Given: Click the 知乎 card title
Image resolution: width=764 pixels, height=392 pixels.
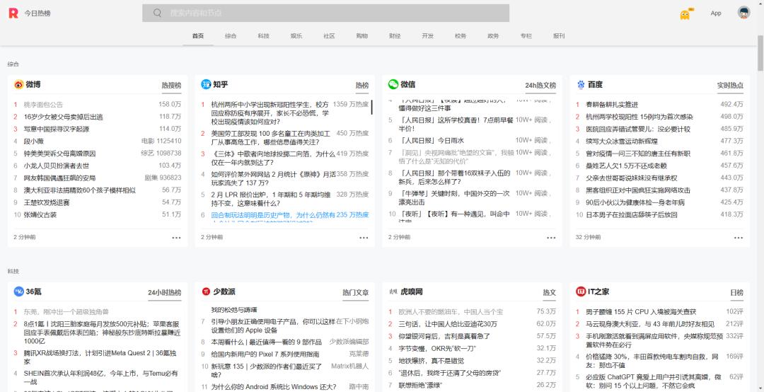Looking at the screenshot, I should pyautogui.click(x=221, y=84).
